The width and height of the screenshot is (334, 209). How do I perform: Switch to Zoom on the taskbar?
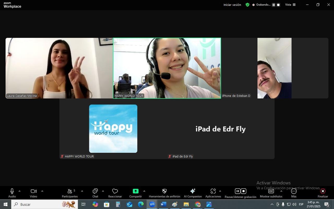pyautogui.click(x=152, y=204)
